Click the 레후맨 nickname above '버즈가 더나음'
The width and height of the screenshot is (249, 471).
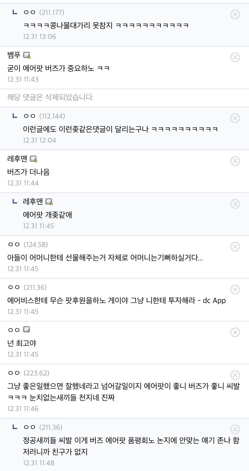coord(17,159)
